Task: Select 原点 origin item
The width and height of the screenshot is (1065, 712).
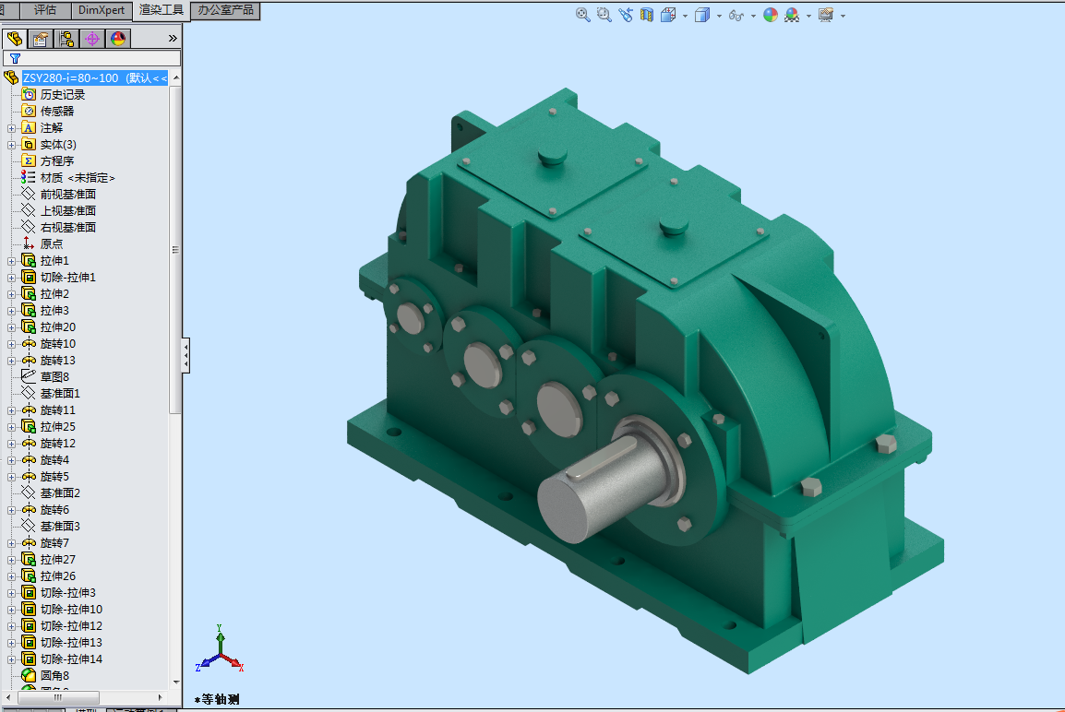Action: [51, 243]
